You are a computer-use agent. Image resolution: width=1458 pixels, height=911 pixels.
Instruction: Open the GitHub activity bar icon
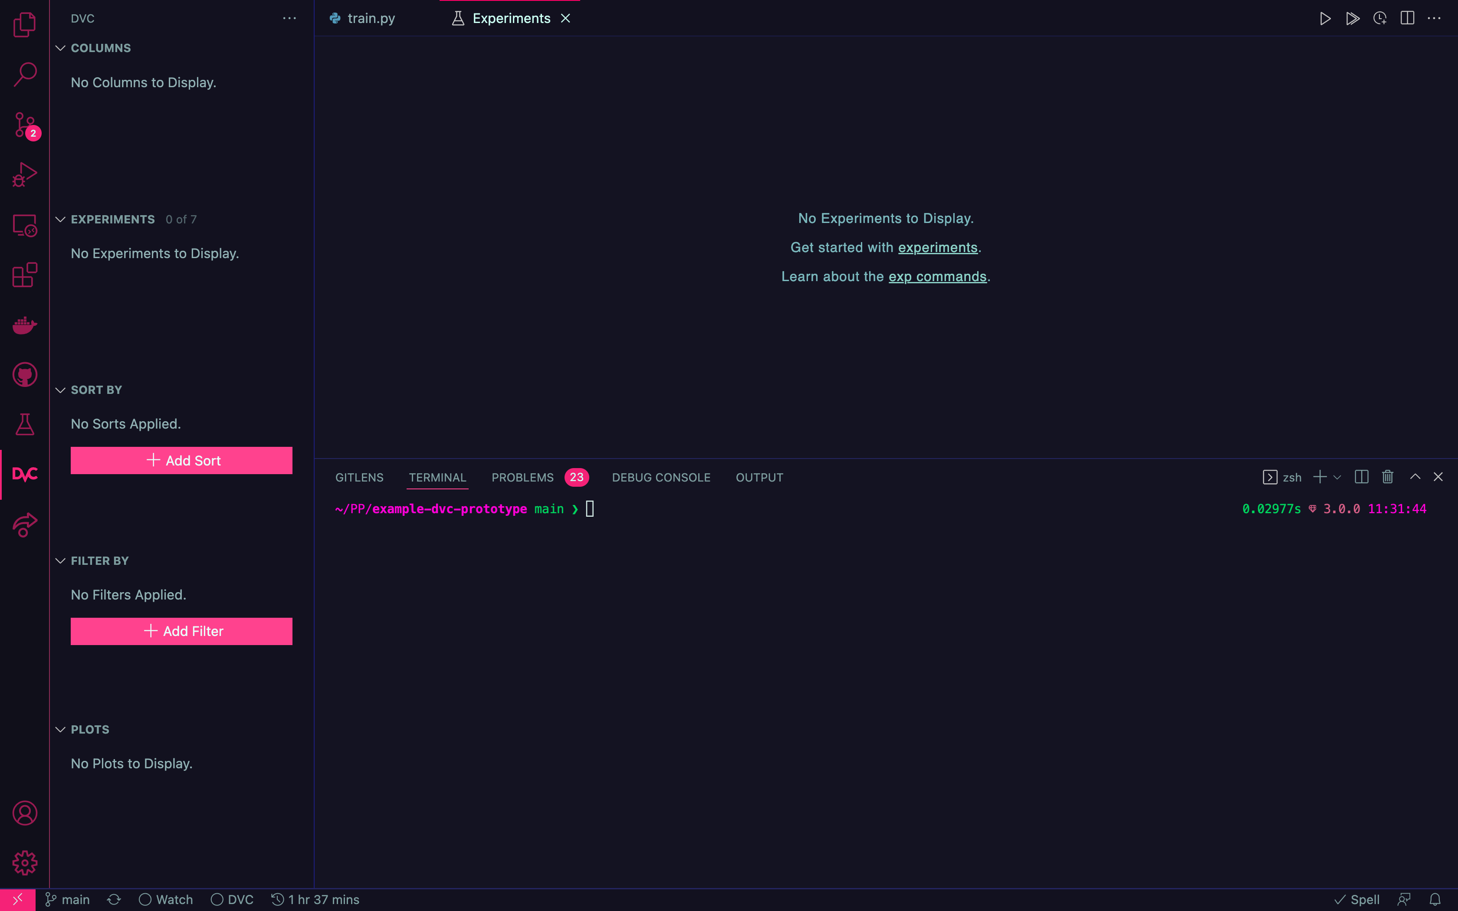pyautogui.click(x=25, y=375)
